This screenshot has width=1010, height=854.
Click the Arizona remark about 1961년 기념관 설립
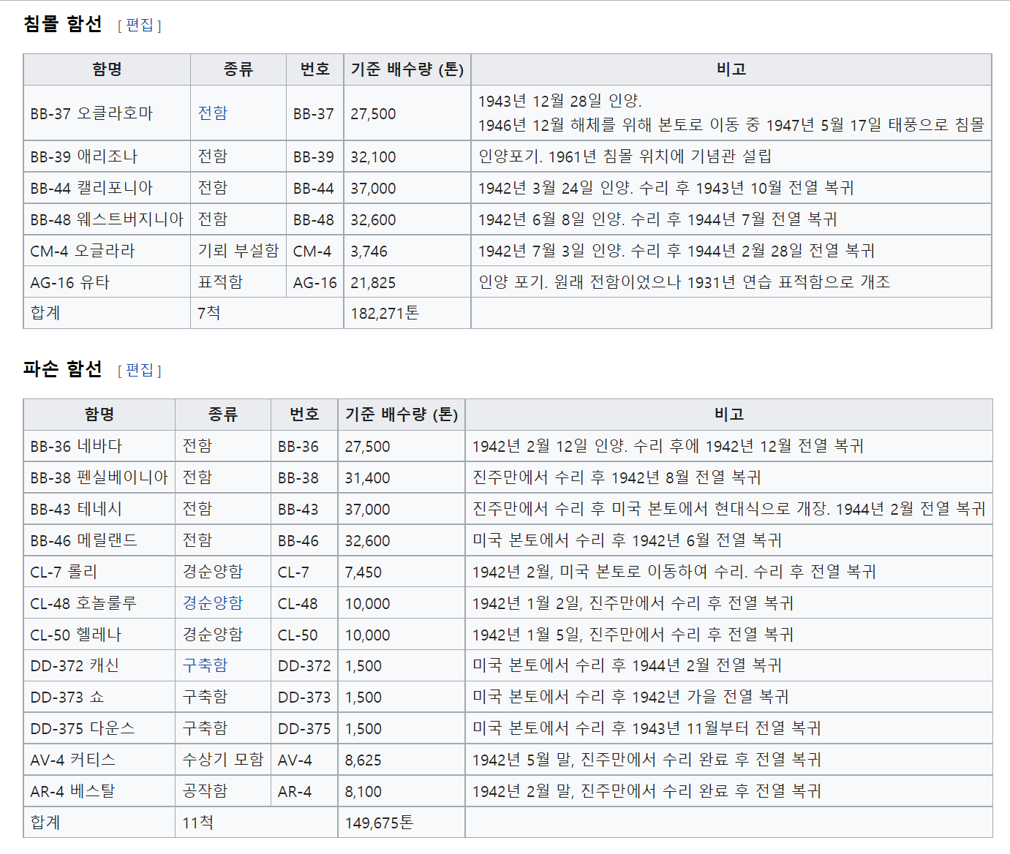(625, 156)
